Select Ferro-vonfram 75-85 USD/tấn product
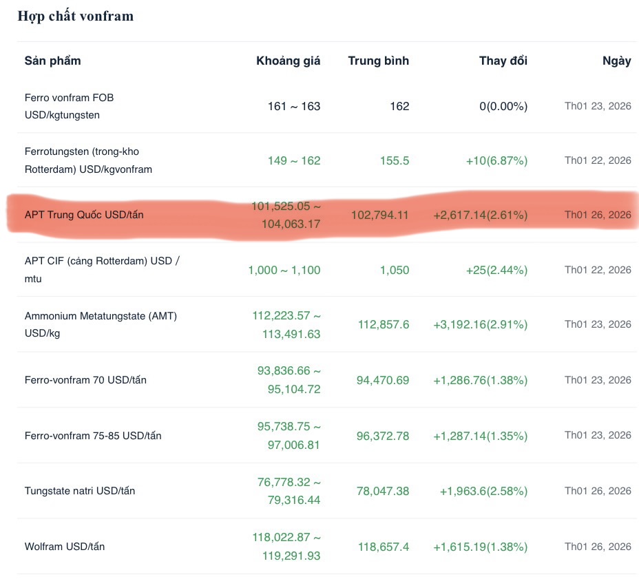 pyautogui.click(x=93, y=436)
